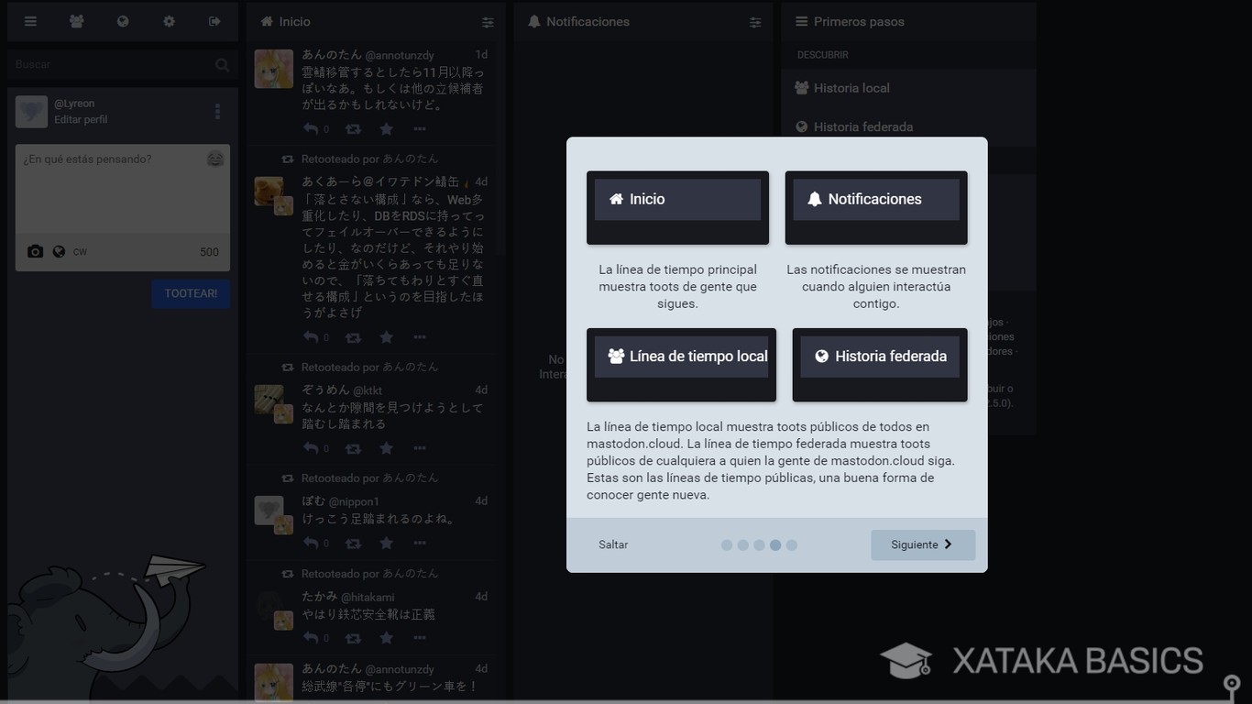The image size is (1252, 704).
Task: Open the main navigation hamburger menu
Action: [x=30, y=21]
